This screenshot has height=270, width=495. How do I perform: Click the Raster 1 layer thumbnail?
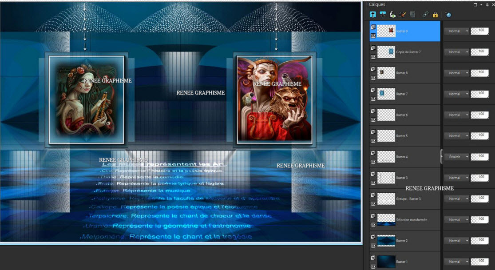coord(386,262)
